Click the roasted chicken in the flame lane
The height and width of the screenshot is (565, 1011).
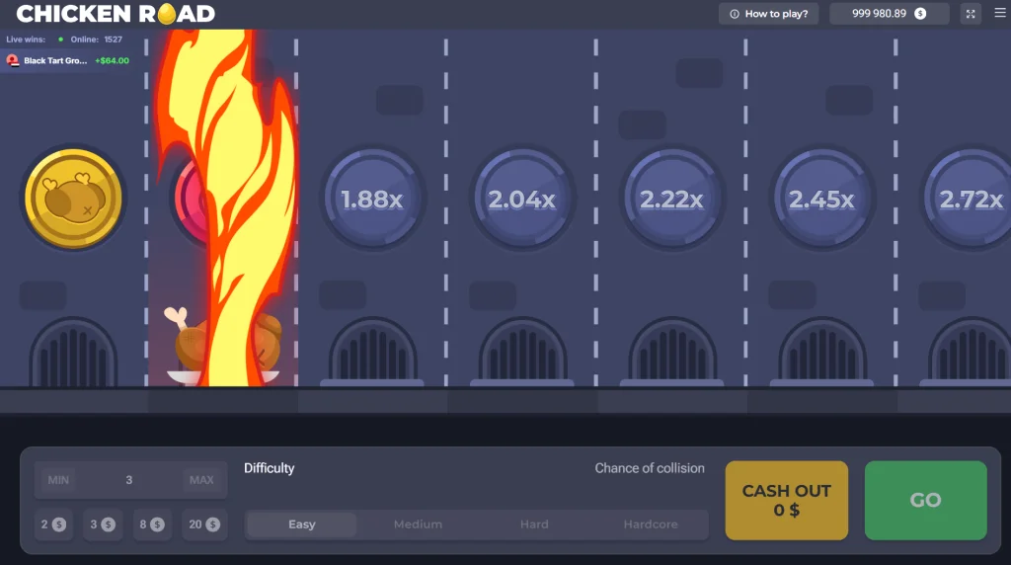pyautogui.click(x=223, y=347)
